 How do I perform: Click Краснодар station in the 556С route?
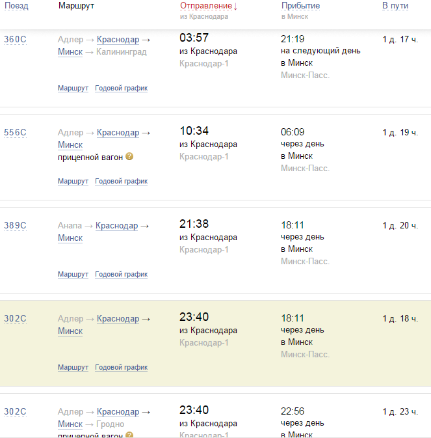coord(118,132)
